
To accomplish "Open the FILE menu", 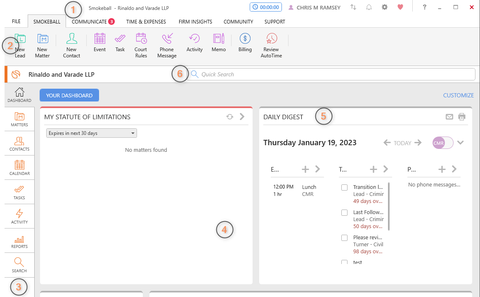I will point(16,21).
